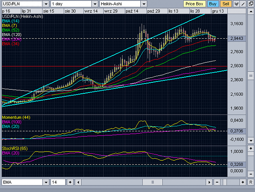Click the 2,5600 price axis label
The image size is (255, 192).
(237, 66)
